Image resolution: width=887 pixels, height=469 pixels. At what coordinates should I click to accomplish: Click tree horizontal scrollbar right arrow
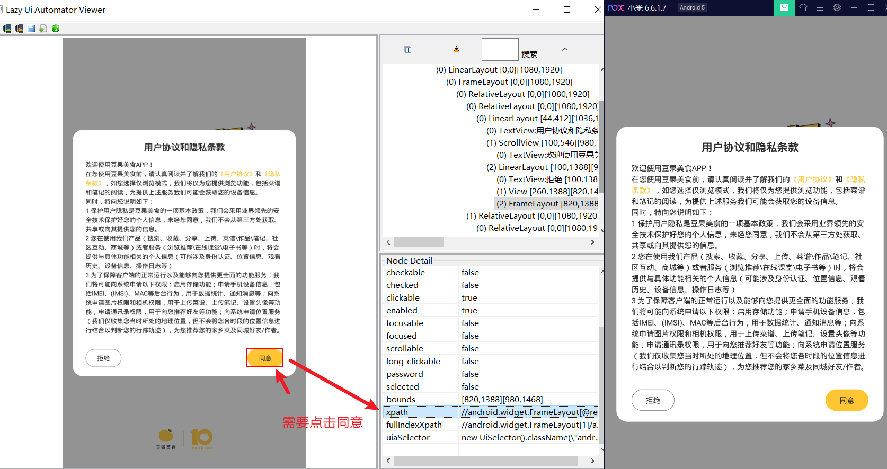coord(592,242)
